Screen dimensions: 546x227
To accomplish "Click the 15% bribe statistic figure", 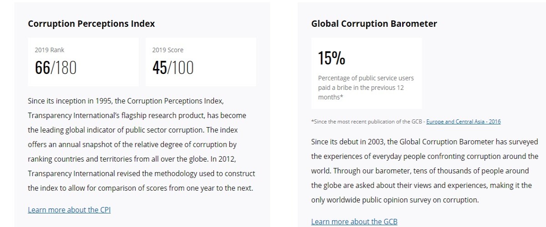I will point(331,58).
